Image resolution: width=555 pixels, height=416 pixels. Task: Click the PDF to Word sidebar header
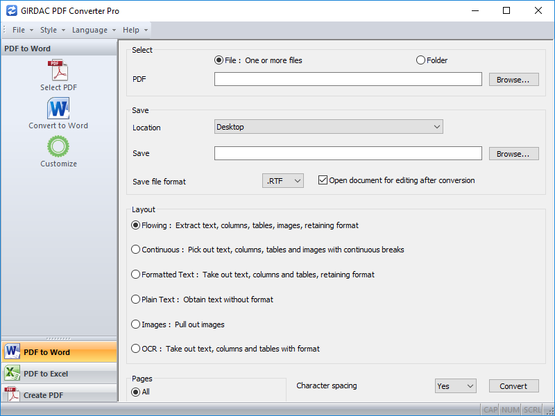59,49
